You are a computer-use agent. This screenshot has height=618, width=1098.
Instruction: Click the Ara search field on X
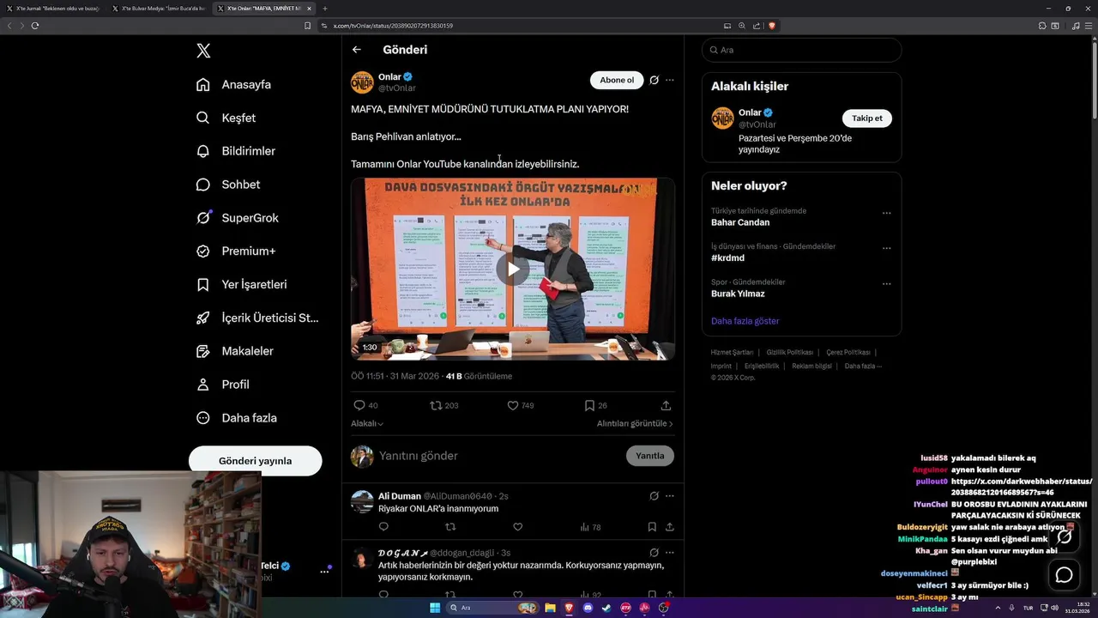coord(802,50)
